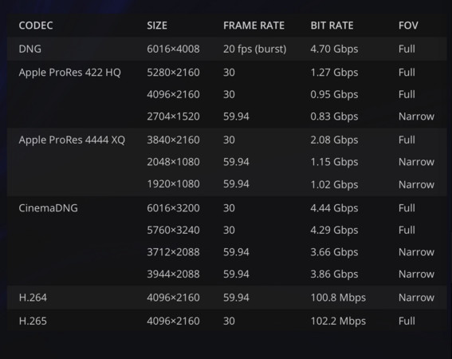Click the 6016×4008 size cell
452x359 pixels.
tap(173, 49)
